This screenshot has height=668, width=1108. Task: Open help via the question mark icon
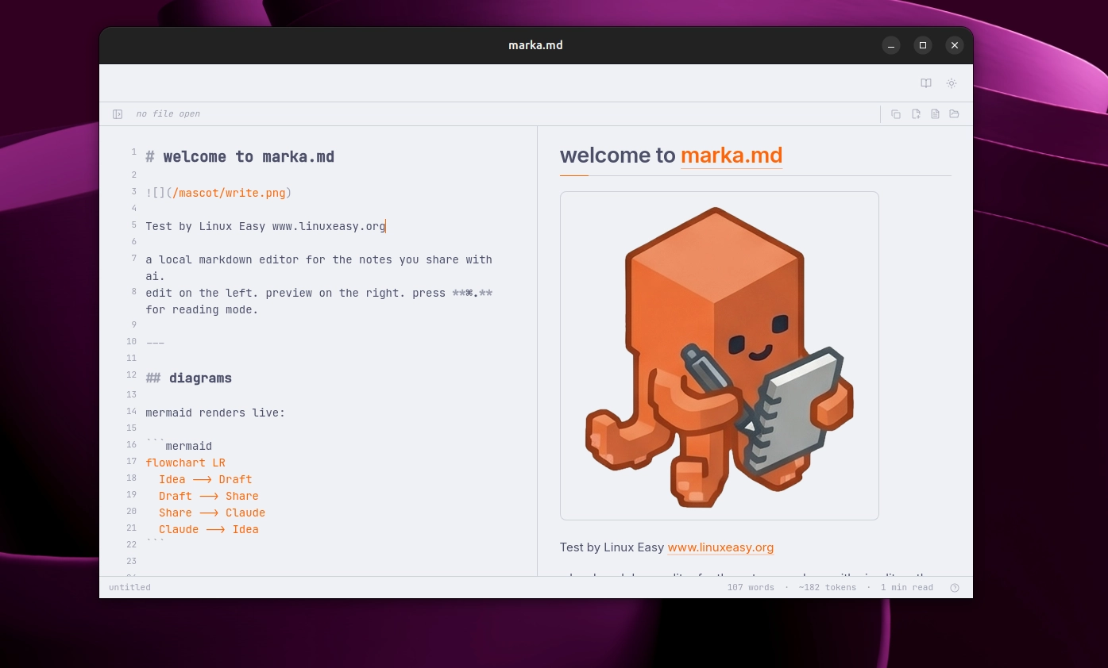[x=955, y=588]
